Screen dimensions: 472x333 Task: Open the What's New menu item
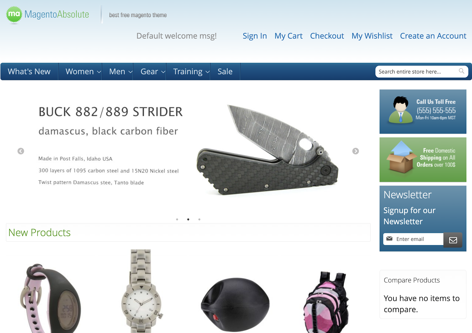click(x=29, y=71)
